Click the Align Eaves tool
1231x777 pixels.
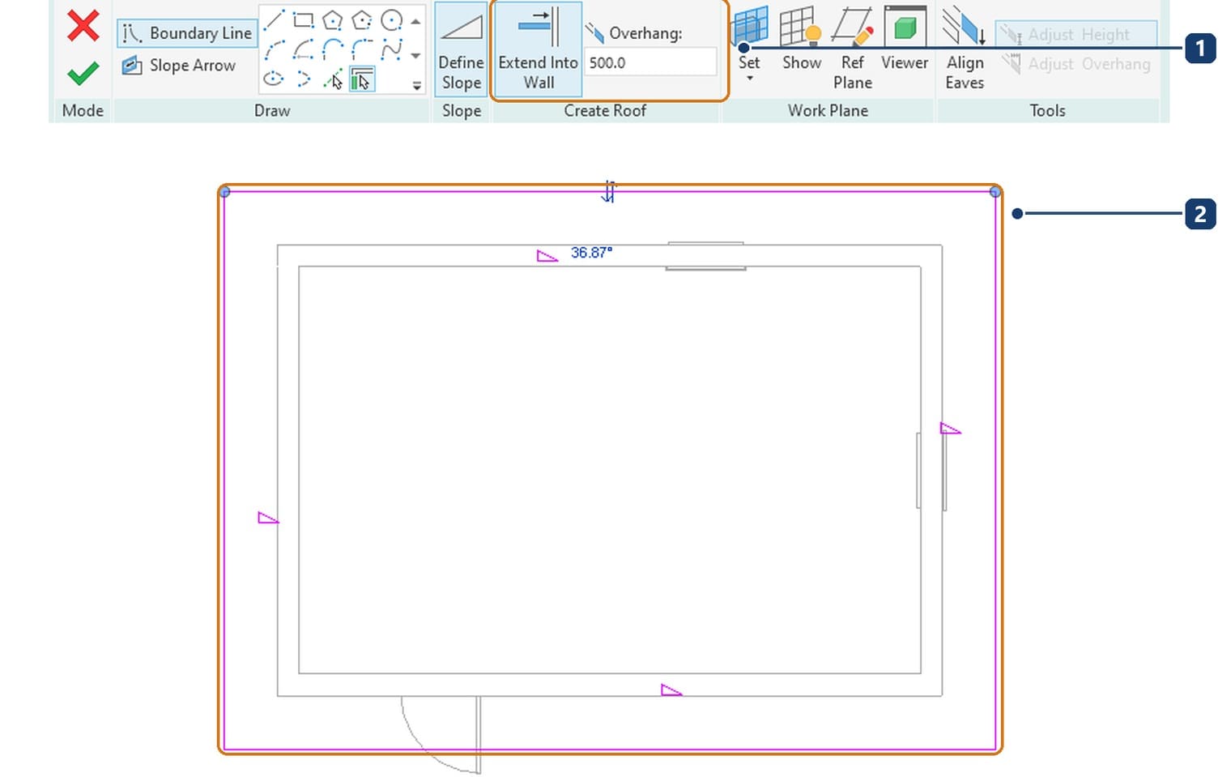965,49
